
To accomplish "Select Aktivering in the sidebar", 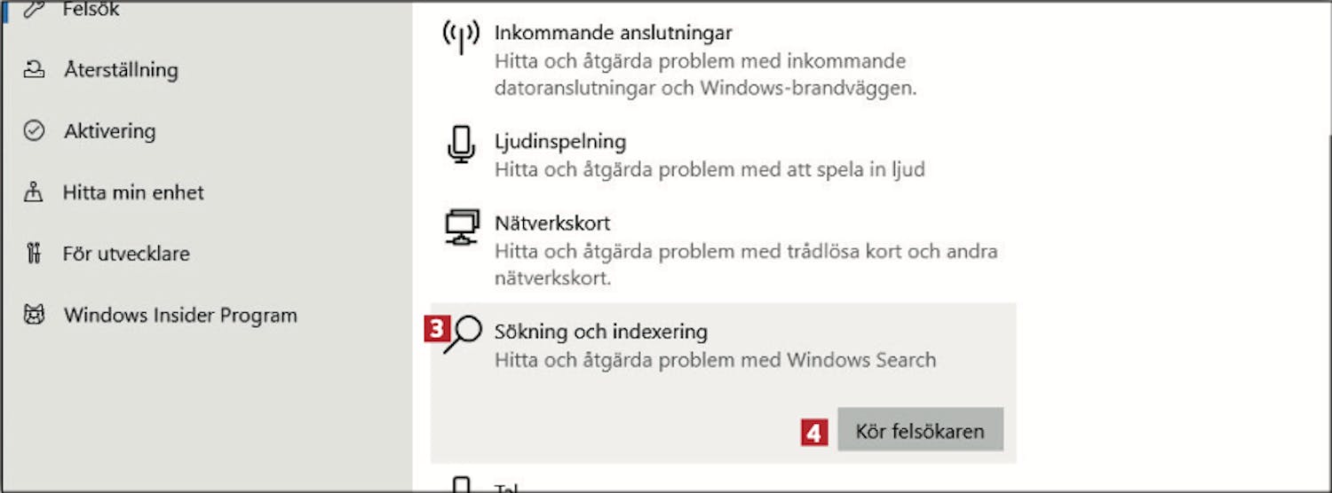I will [109, 131].
